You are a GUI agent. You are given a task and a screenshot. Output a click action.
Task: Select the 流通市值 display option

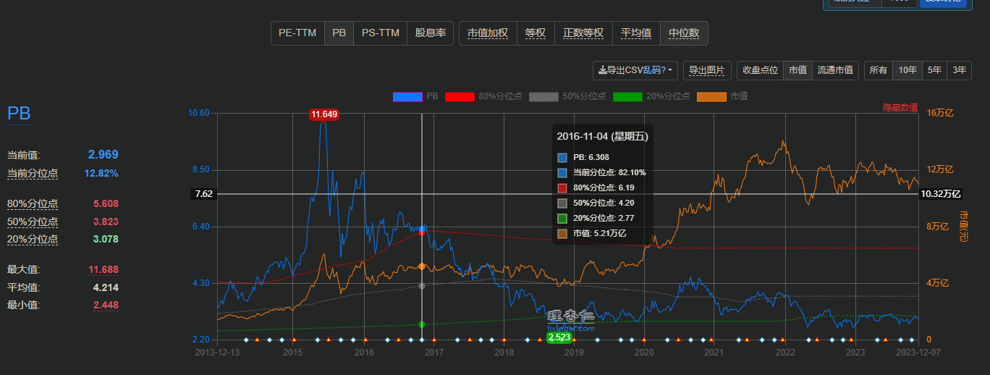click(835, 70)
